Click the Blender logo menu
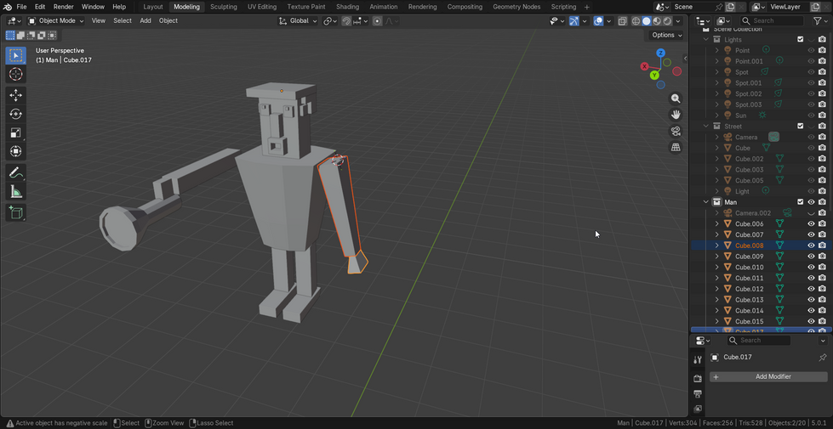The width and height of the screenshot is (833, 429). (x=7, y=7)
